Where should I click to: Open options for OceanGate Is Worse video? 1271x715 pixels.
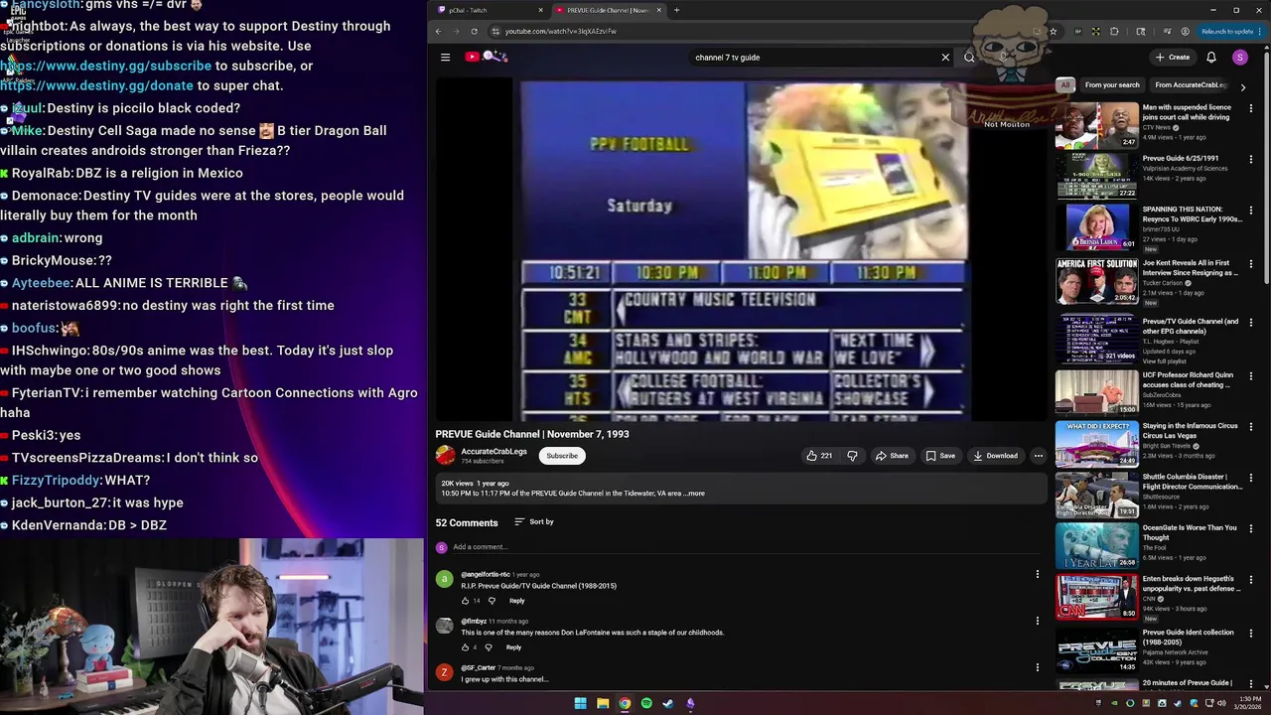pos(1250,528)
